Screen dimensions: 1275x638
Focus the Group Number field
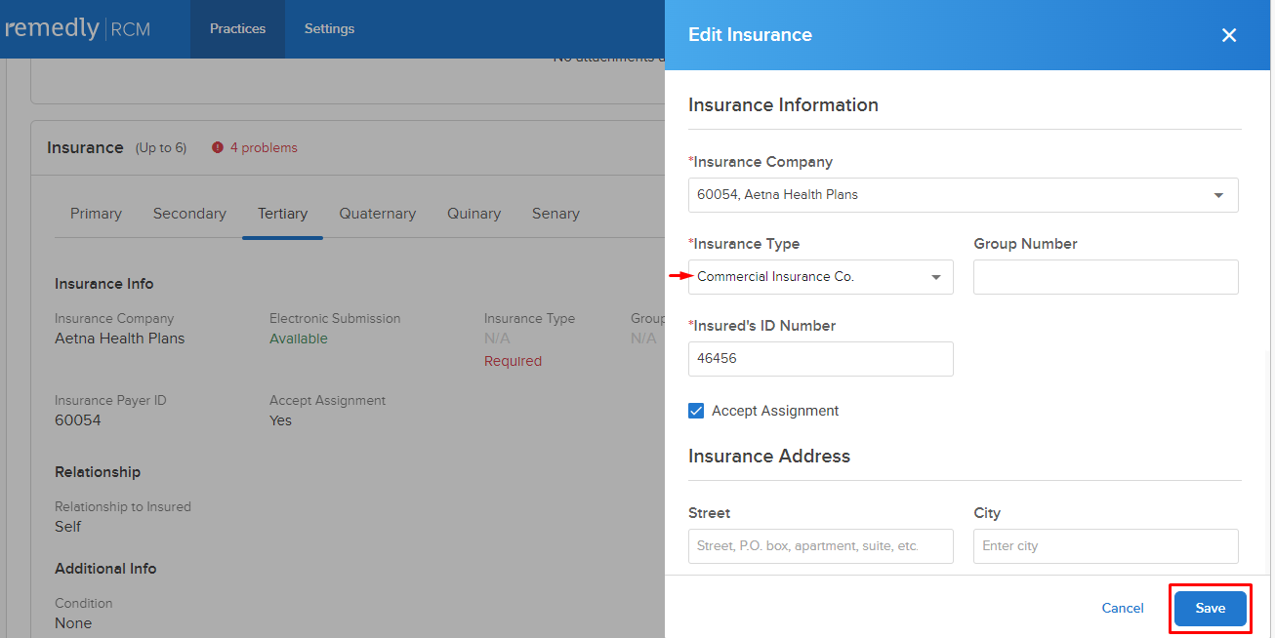1106,277
